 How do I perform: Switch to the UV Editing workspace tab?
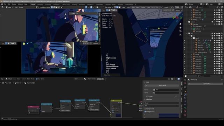click(56, 5)
